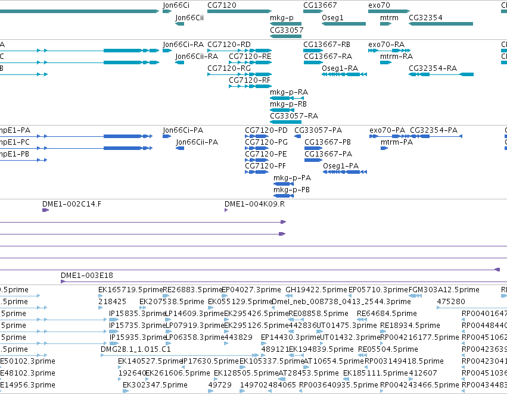Click the Jon66Cii-RA transcript label
Viewport: 507px width, 394px height.
pos(197,57)
